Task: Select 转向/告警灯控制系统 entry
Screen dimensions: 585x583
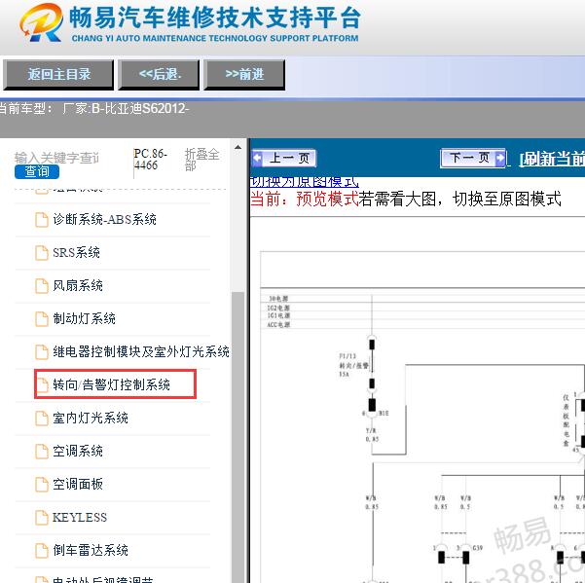Action: click(111, 384)
